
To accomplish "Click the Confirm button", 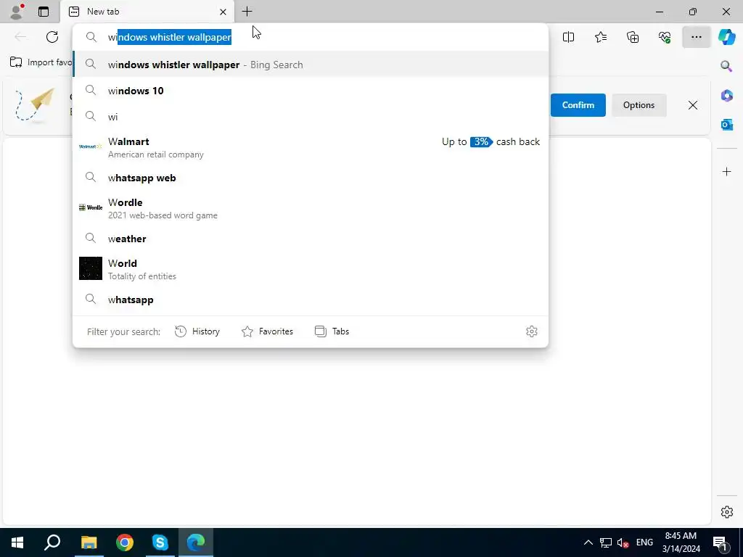I will 578,105.
